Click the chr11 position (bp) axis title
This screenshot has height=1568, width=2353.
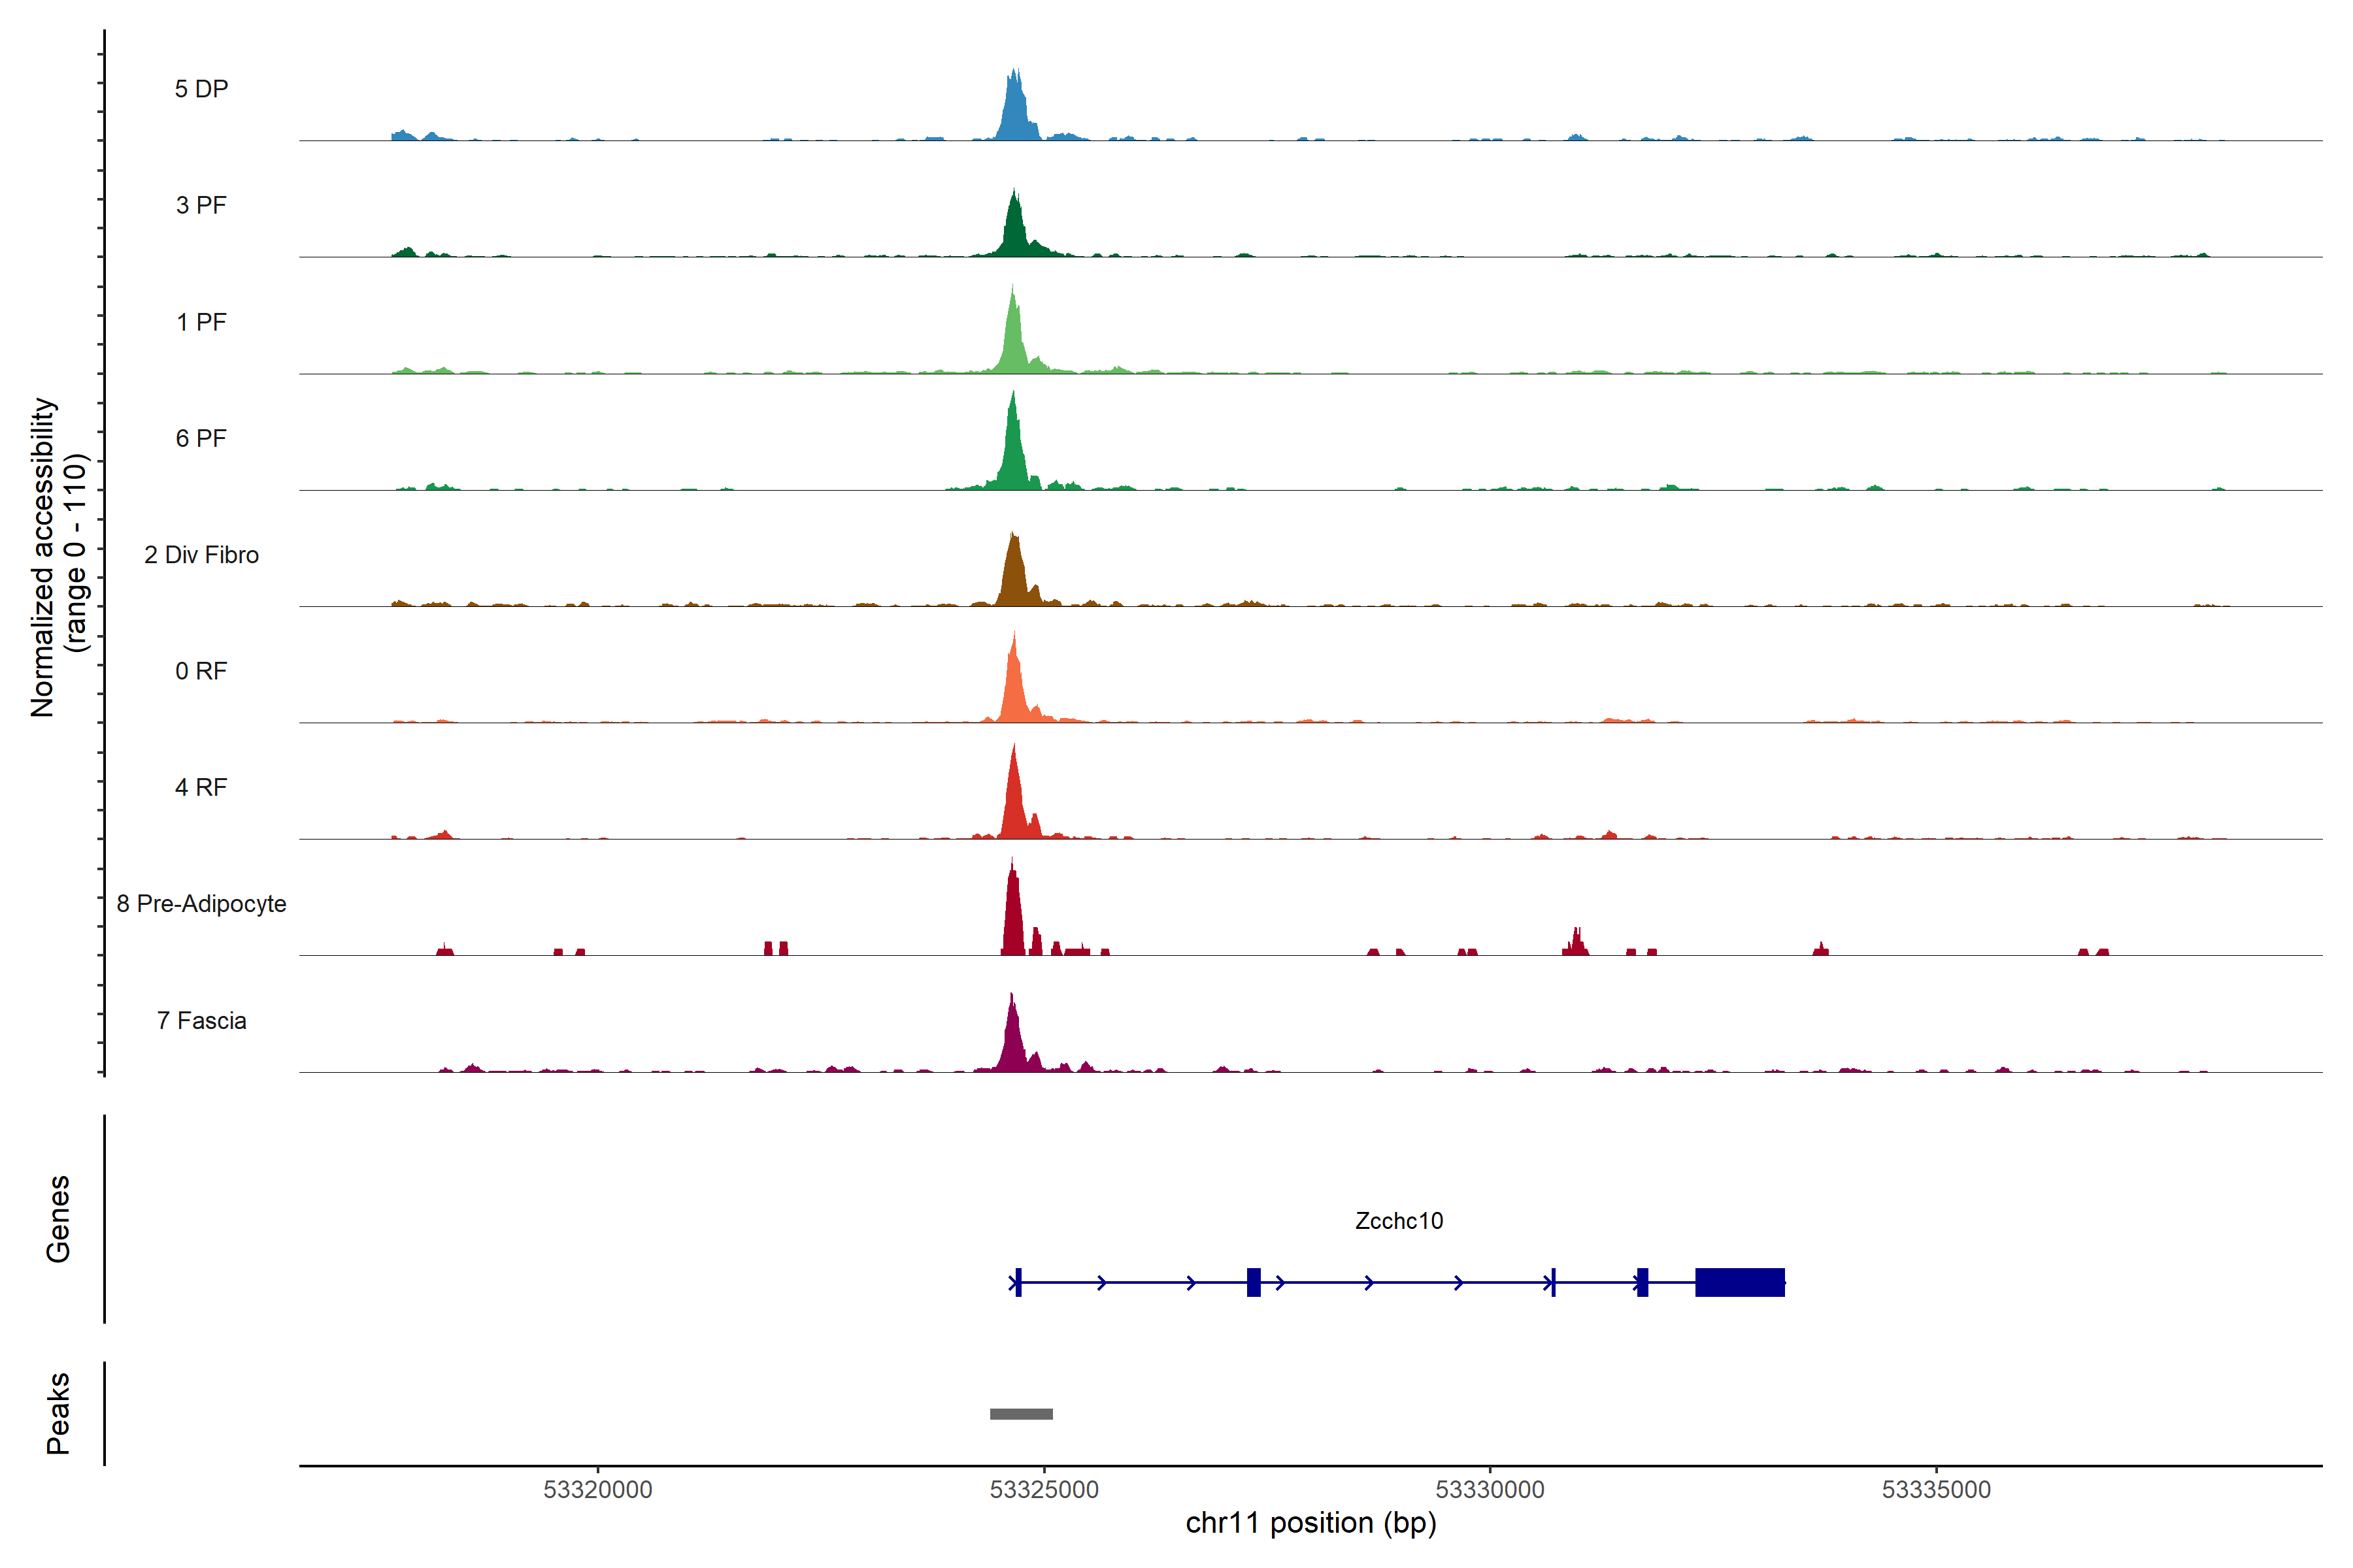tap(1310, 1523)
